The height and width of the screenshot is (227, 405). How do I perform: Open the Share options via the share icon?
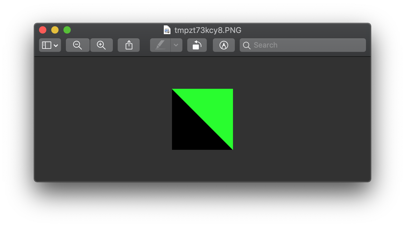[x=128, y=45]
